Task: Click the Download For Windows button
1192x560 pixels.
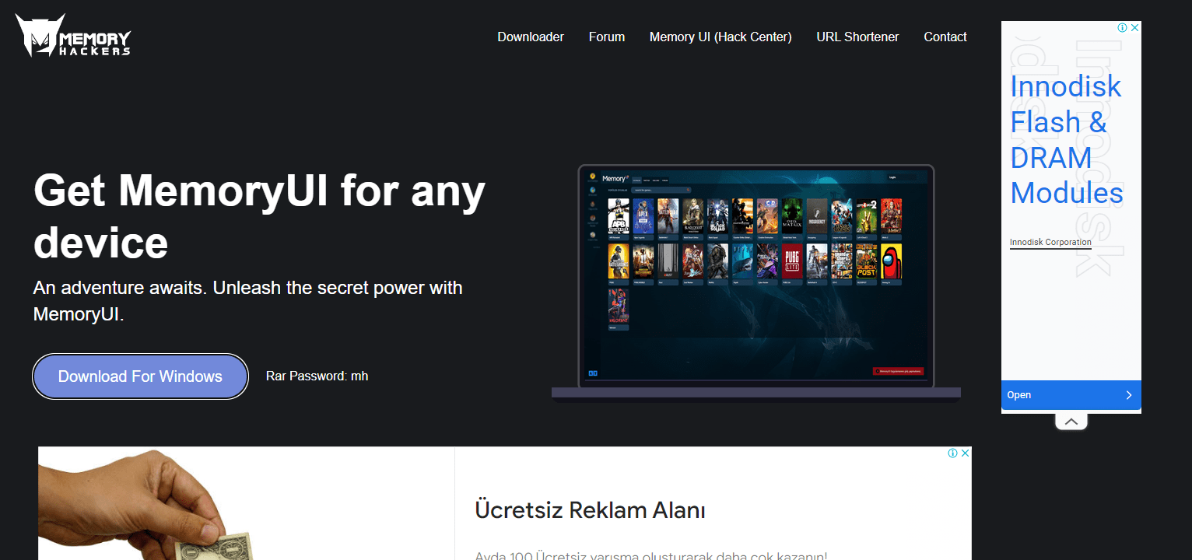Action: pos(140,376)
